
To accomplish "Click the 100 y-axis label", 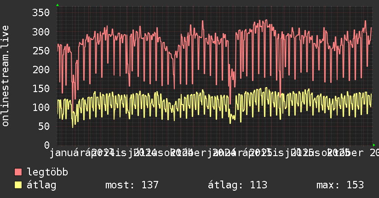I will click(x=41, y=107).
